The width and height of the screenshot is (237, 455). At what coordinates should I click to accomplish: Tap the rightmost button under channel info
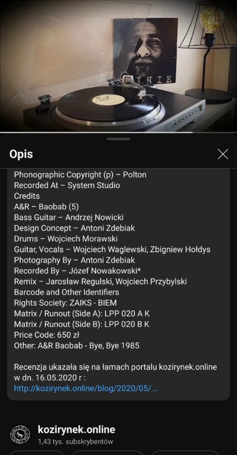point(184,452)
